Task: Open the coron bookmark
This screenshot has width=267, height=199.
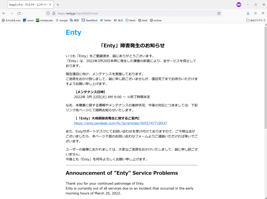Action: (28, 20)
